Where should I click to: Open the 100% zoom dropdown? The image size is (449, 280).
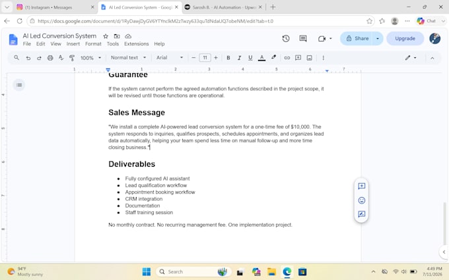click(90, 58)
